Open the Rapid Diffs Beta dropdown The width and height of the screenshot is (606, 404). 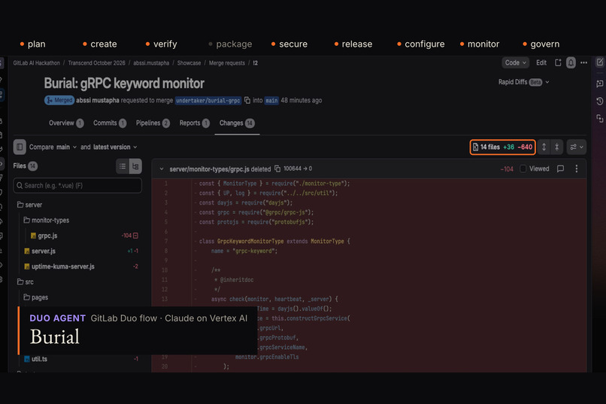(x=523, y=82)
